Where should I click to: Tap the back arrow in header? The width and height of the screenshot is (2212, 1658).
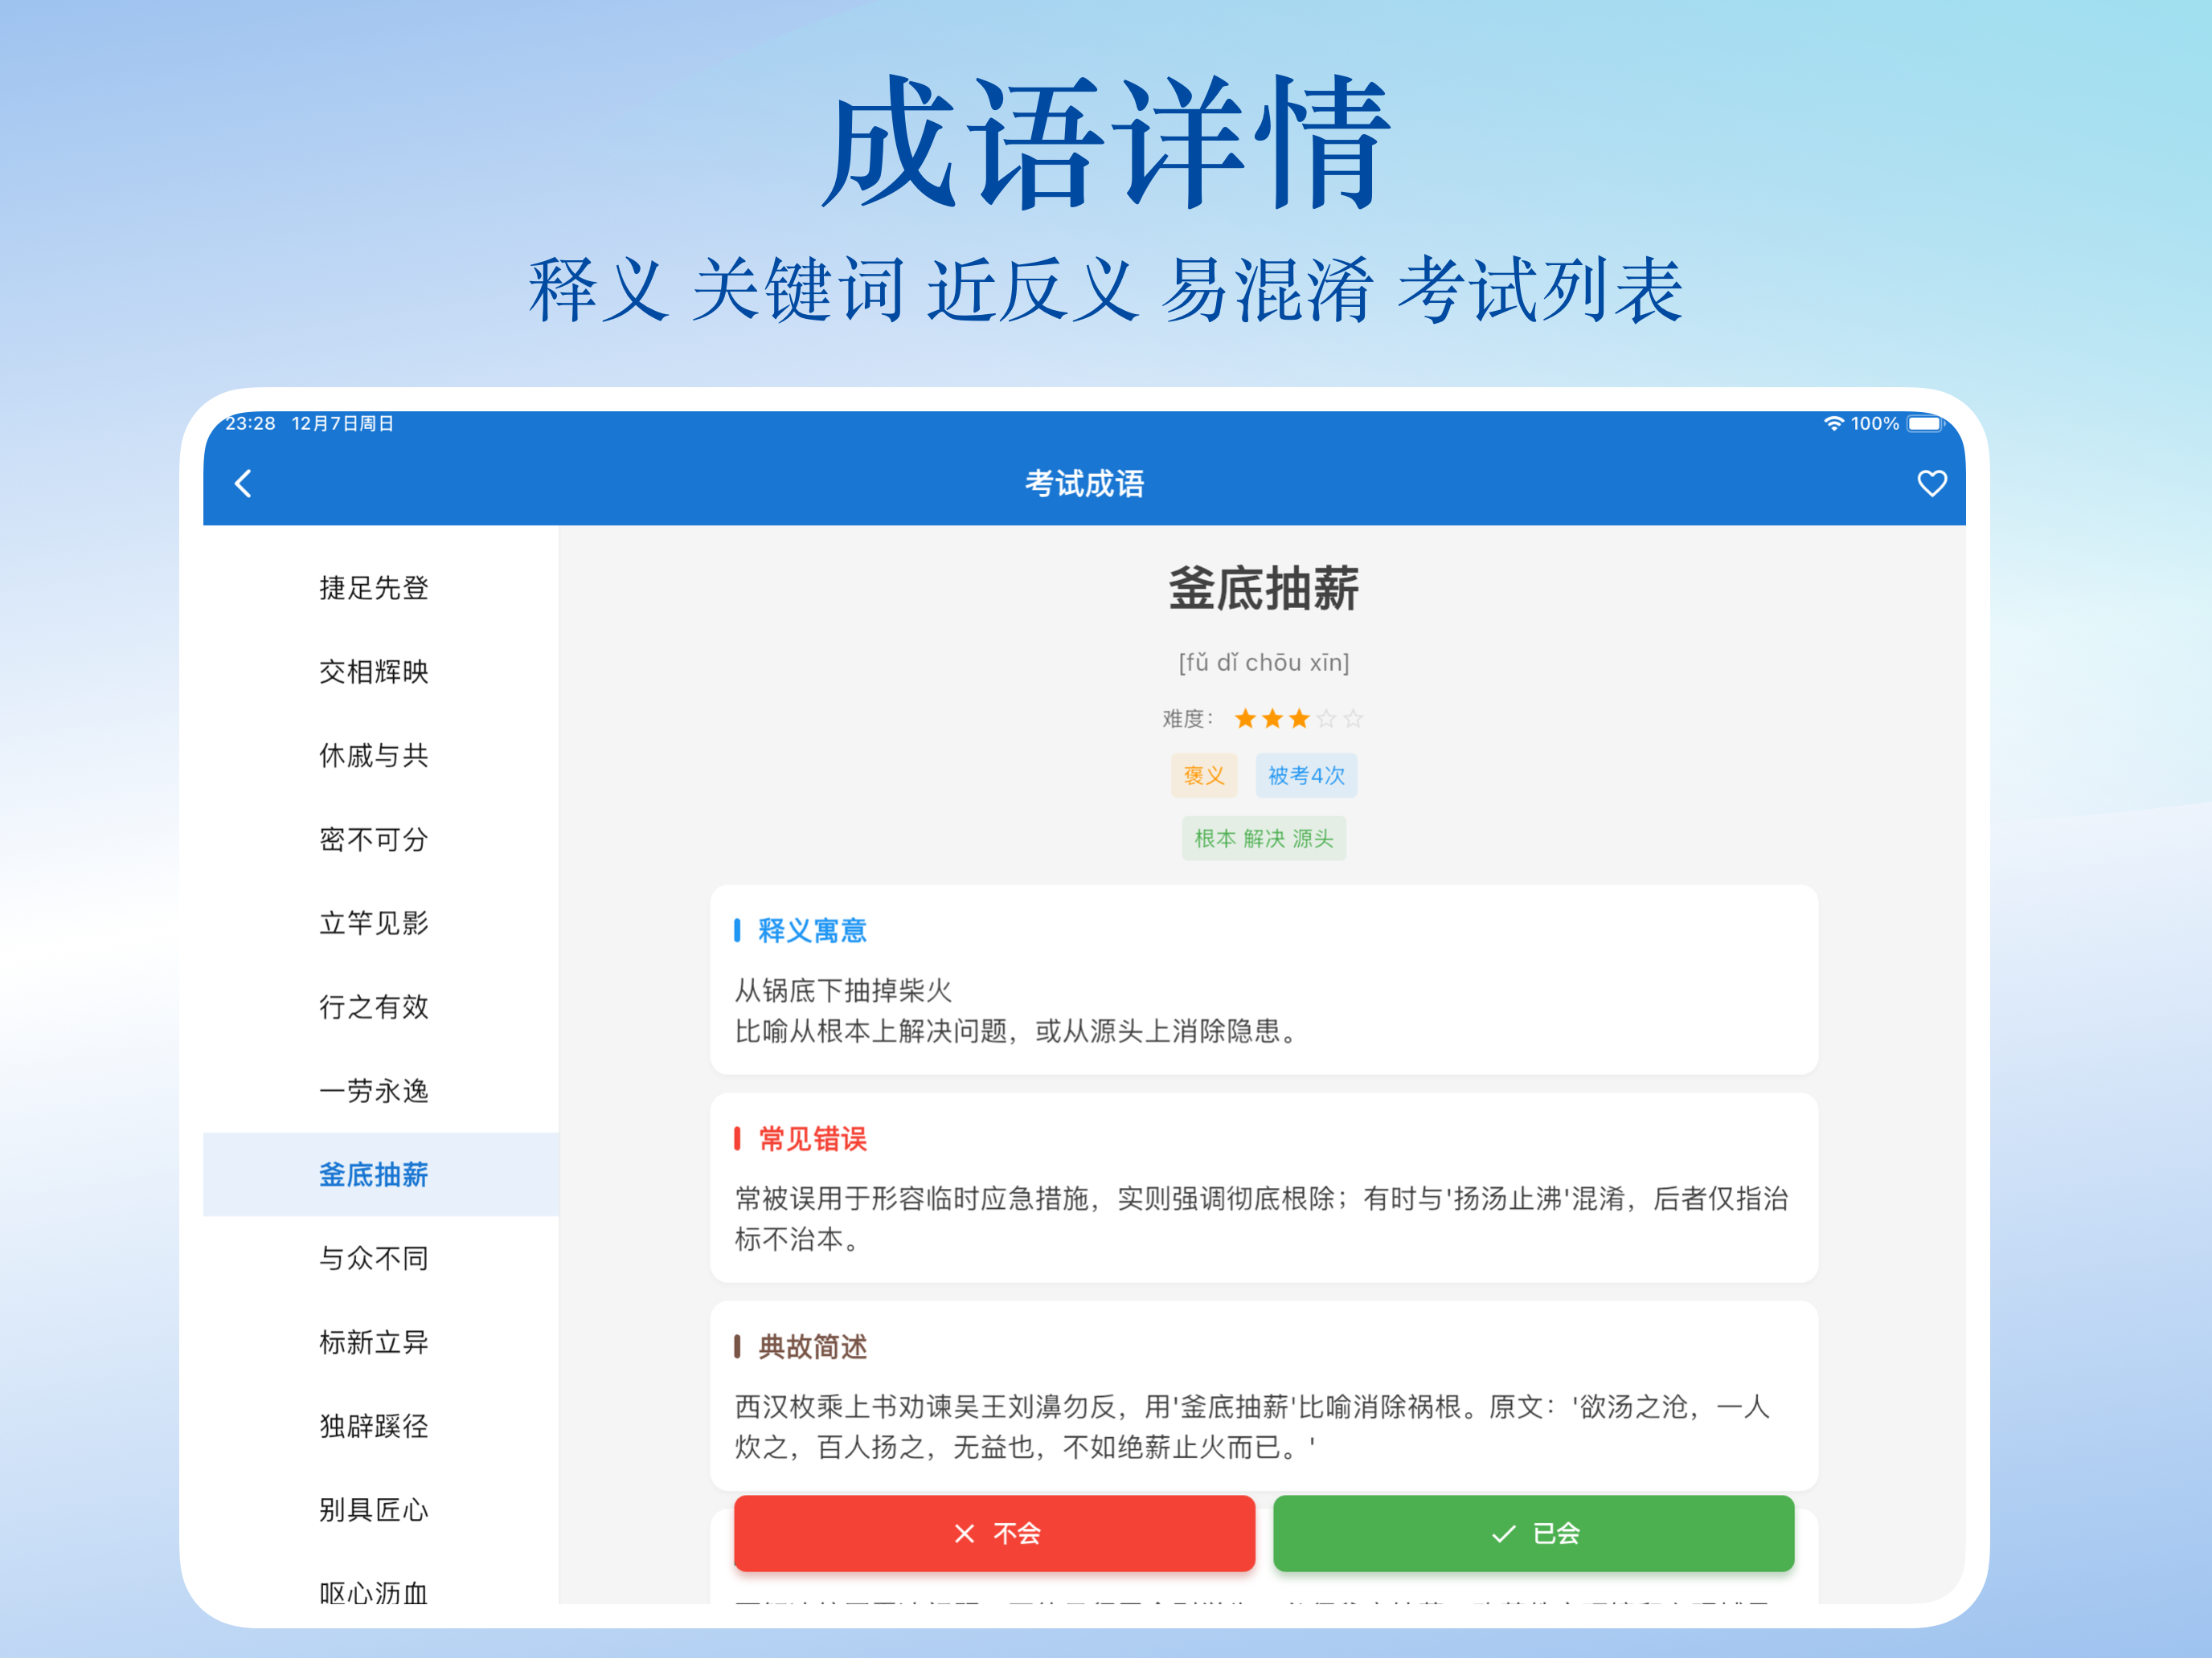(243, 484)
